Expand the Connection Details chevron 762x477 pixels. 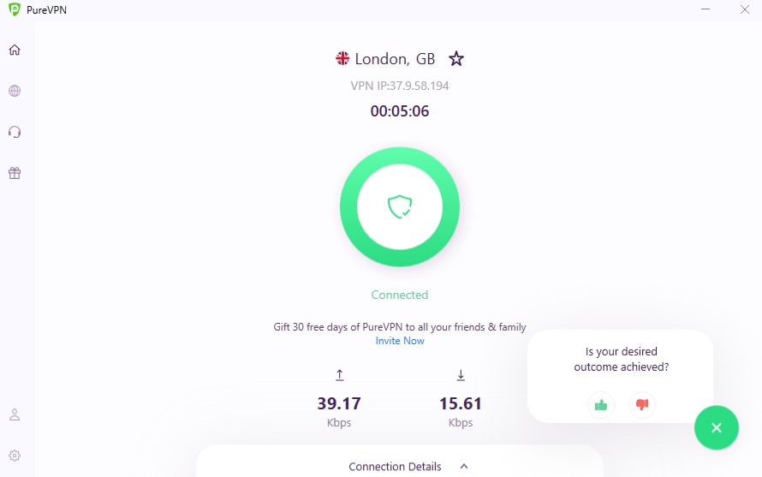(464, 467)
